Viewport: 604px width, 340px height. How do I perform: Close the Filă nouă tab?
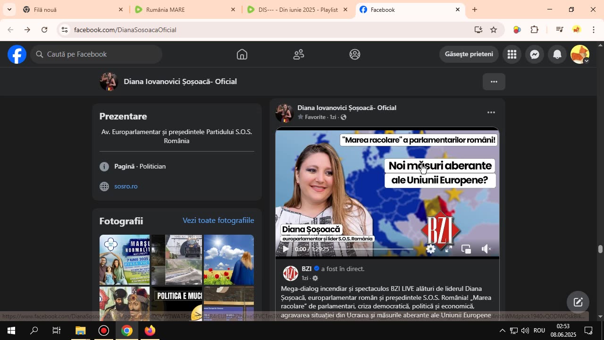pos(121,9)
